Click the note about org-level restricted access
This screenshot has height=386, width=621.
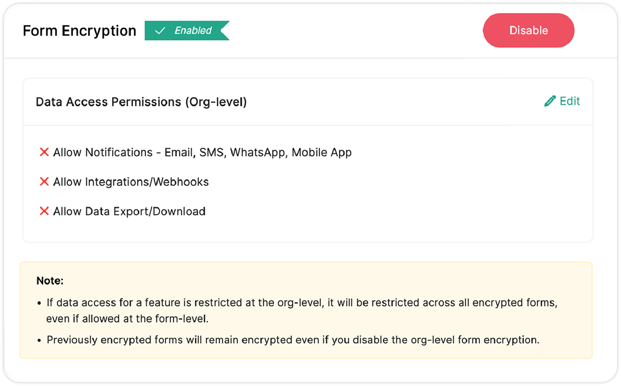301,311
